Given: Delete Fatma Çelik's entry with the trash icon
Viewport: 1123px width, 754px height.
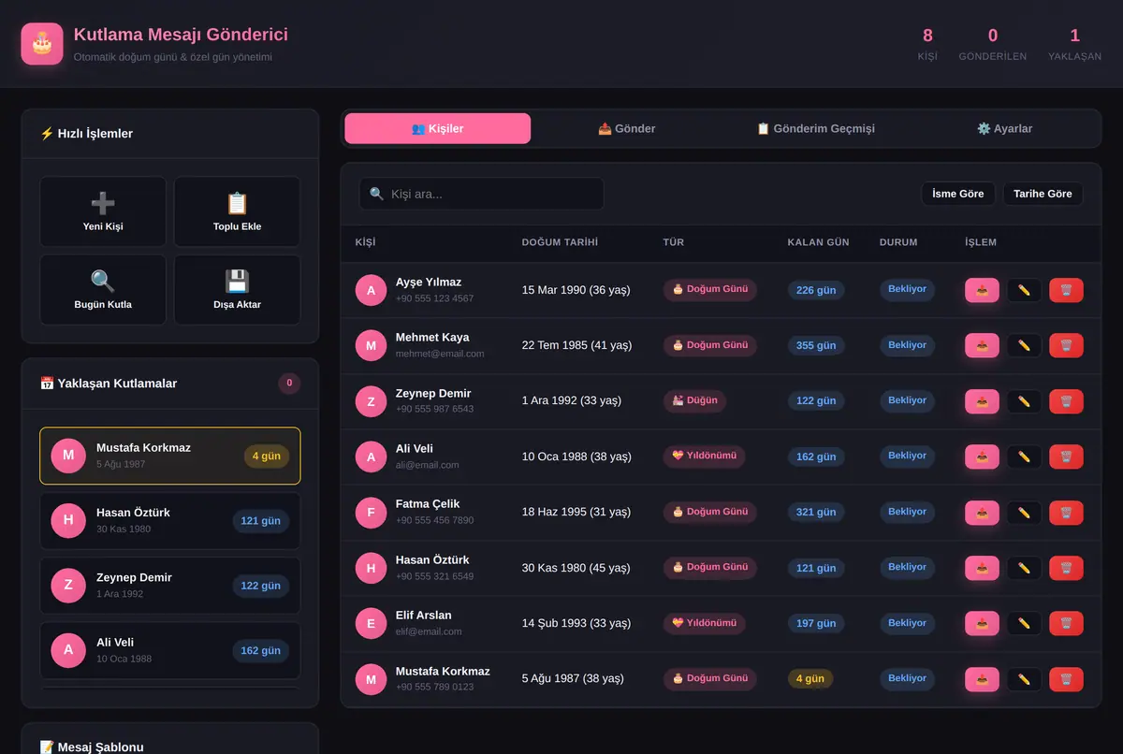Looking at the screenshot, I should [x=1066, y=513].
